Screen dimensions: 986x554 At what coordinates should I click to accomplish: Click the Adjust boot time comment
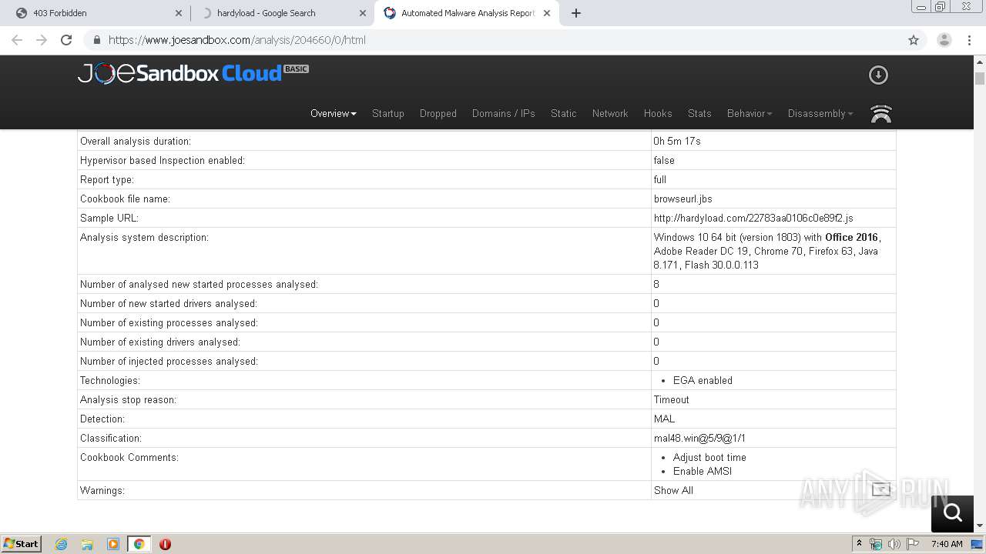[709, 457]
